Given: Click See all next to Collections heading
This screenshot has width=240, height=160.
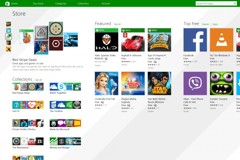Looking at the screenshot, I should (x=38, y=80).
